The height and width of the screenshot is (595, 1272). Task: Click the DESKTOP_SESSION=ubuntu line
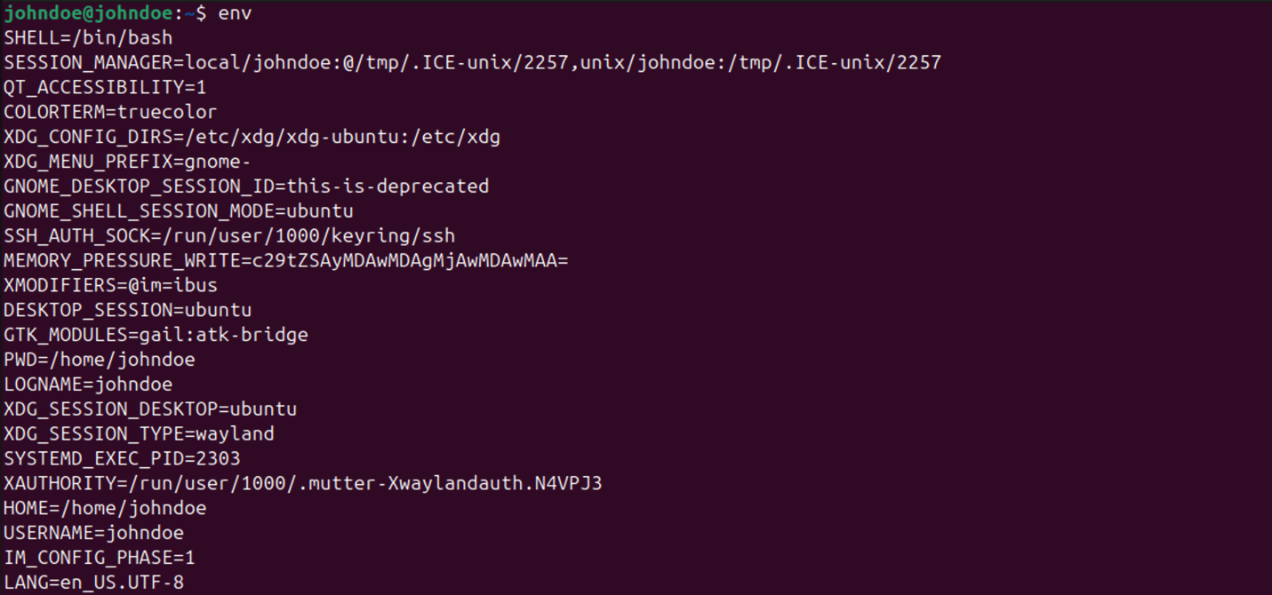127,310
